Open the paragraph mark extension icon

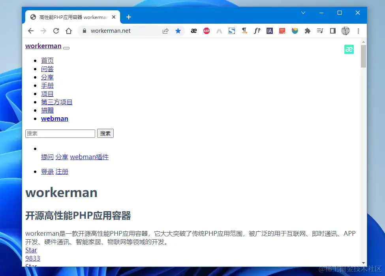244,31
